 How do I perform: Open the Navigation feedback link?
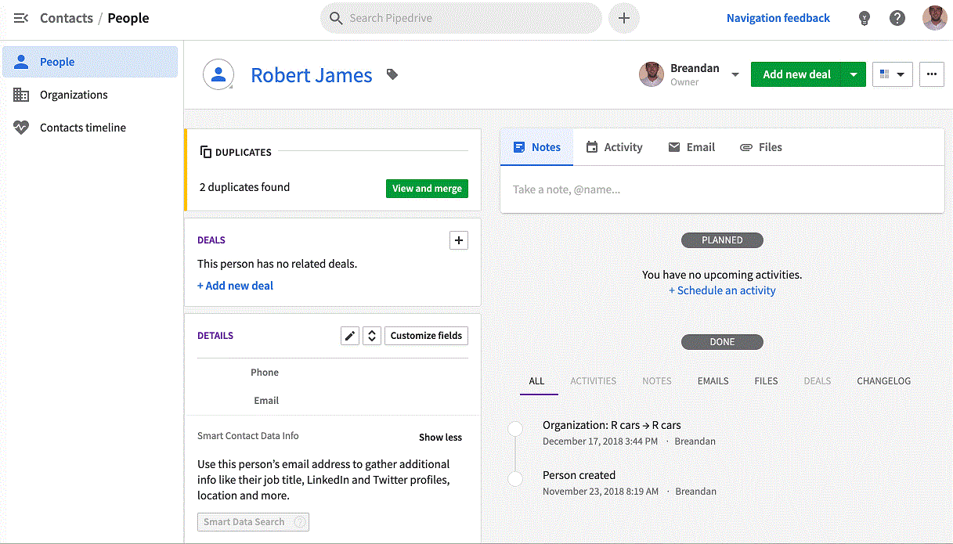click(778, 18)
